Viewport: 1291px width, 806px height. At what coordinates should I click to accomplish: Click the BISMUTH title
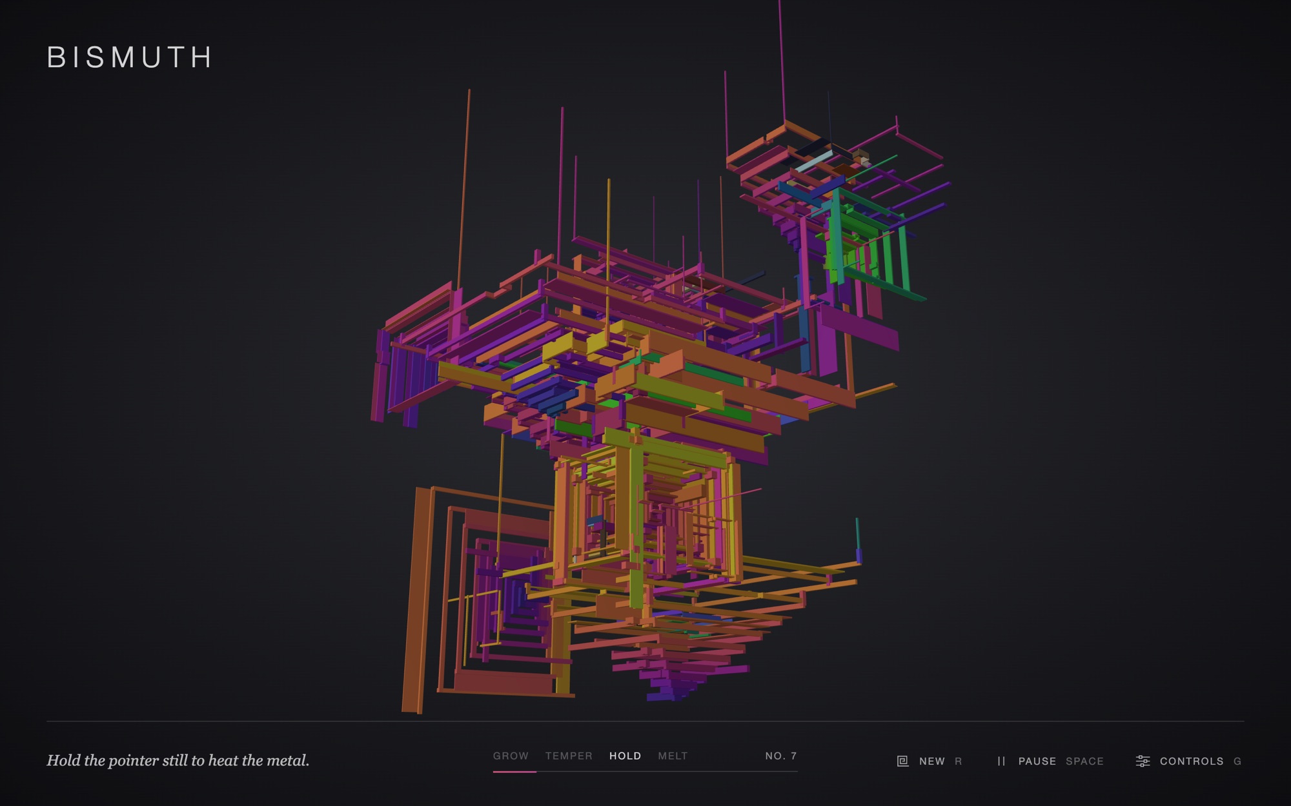(129, 57)
